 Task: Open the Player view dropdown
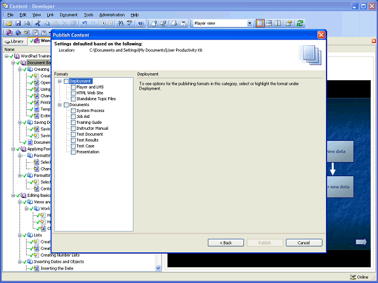tap(250, 24)
